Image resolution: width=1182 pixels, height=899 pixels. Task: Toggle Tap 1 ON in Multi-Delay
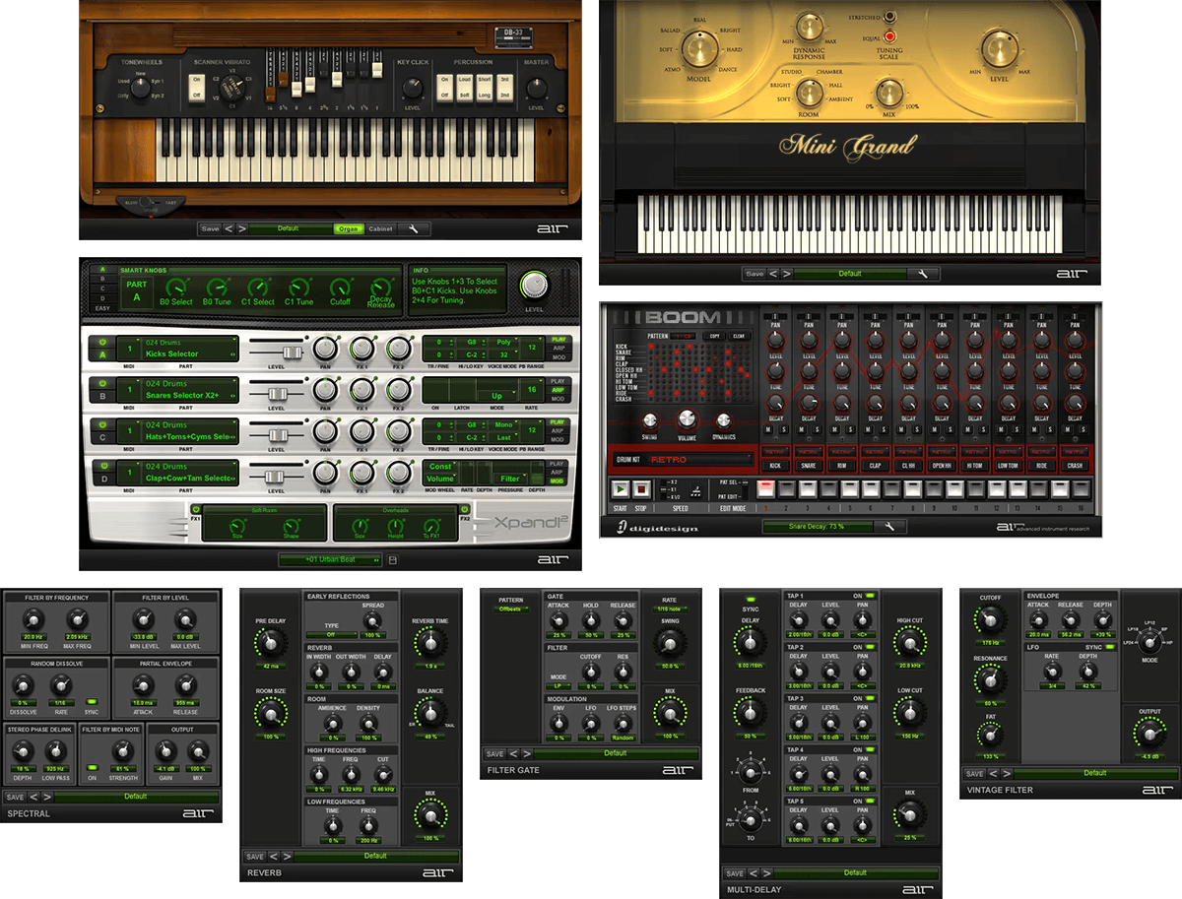click(x=871, y=596)
